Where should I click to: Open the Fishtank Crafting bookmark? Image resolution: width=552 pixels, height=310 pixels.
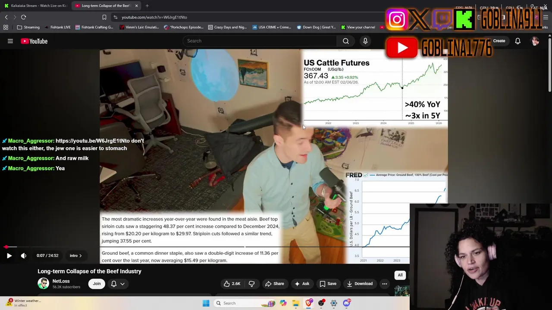coord(94,27)
